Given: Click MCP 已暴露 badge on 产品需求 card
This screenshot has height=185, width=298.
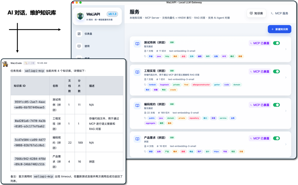Looking at the screenshot, I should point(260,138).
